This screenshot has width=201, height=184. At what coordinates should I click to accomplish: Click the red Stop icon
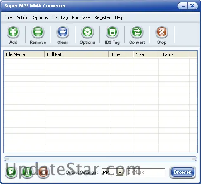(x=162, y=32)
